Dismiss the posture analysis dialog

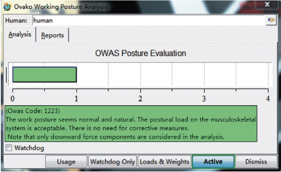click(x=256, y=162)
